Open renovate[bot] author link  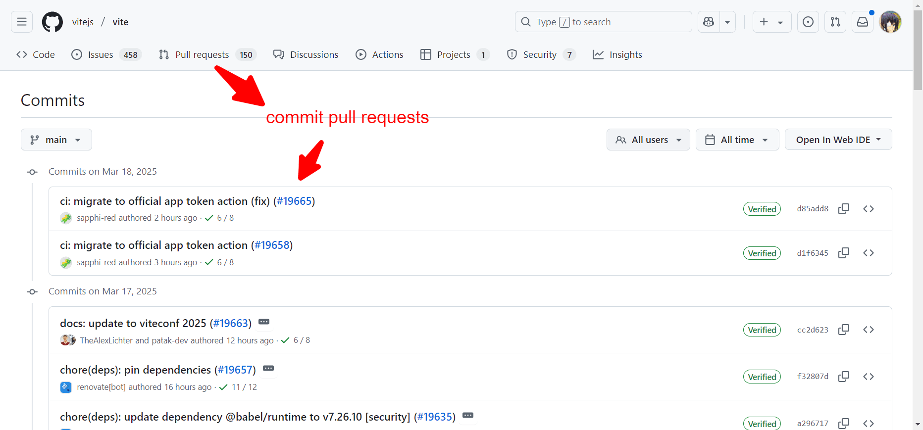(x=101, y=387)
